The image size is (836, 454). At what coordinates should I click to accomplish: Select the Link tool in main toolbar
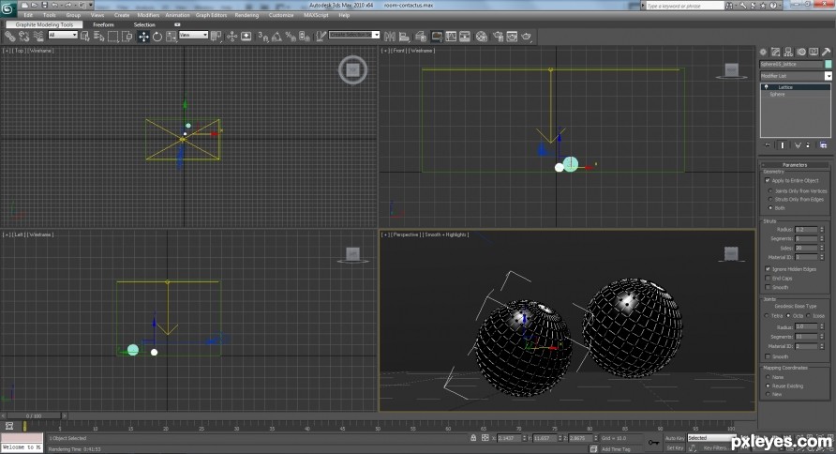pos(10,37)
